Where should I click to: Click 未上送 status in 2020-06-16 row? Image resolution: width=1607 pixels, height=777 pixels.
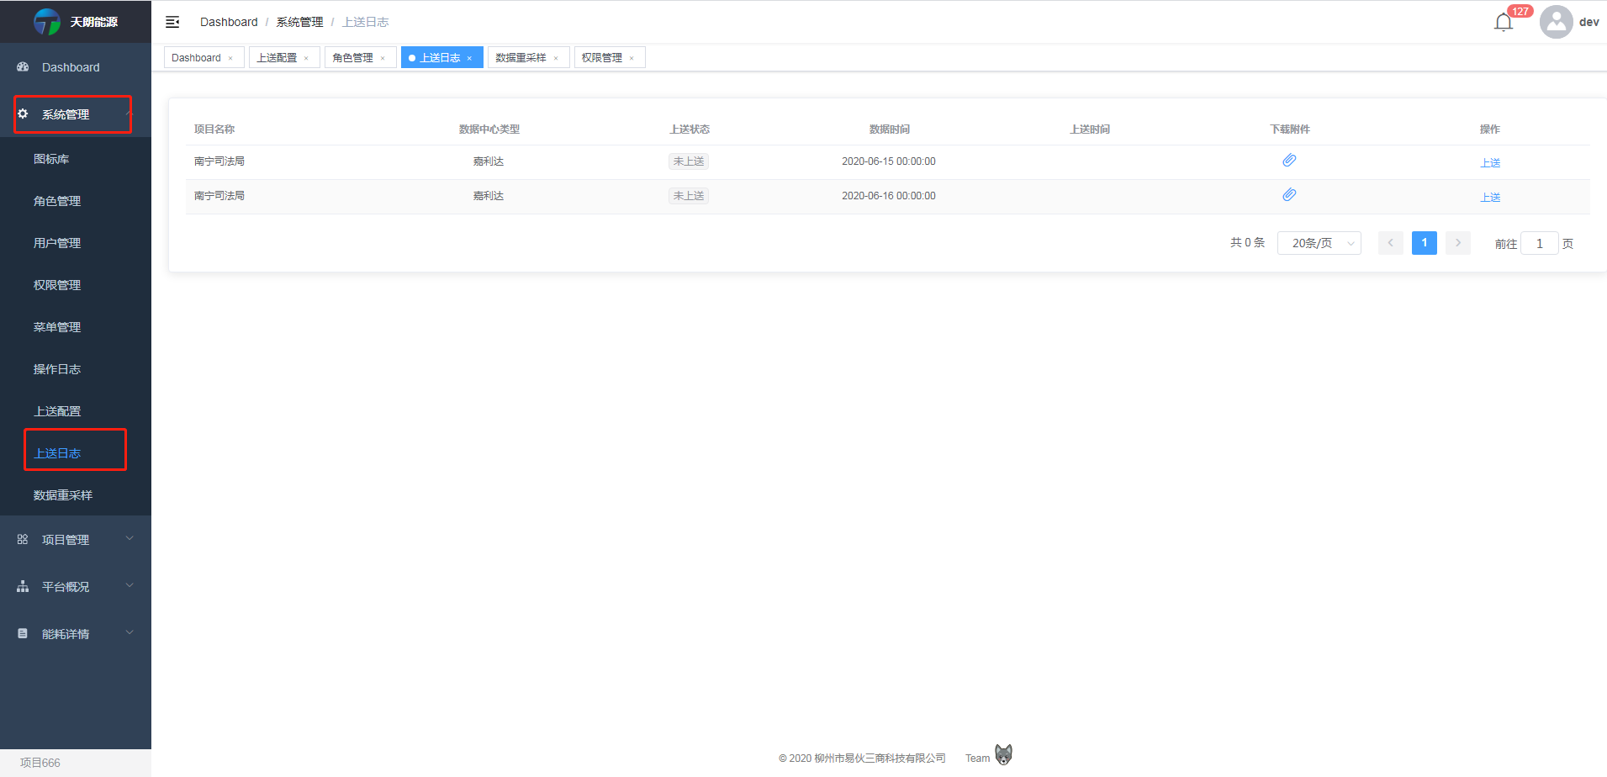pyautogui.click(x=689, y=196)
